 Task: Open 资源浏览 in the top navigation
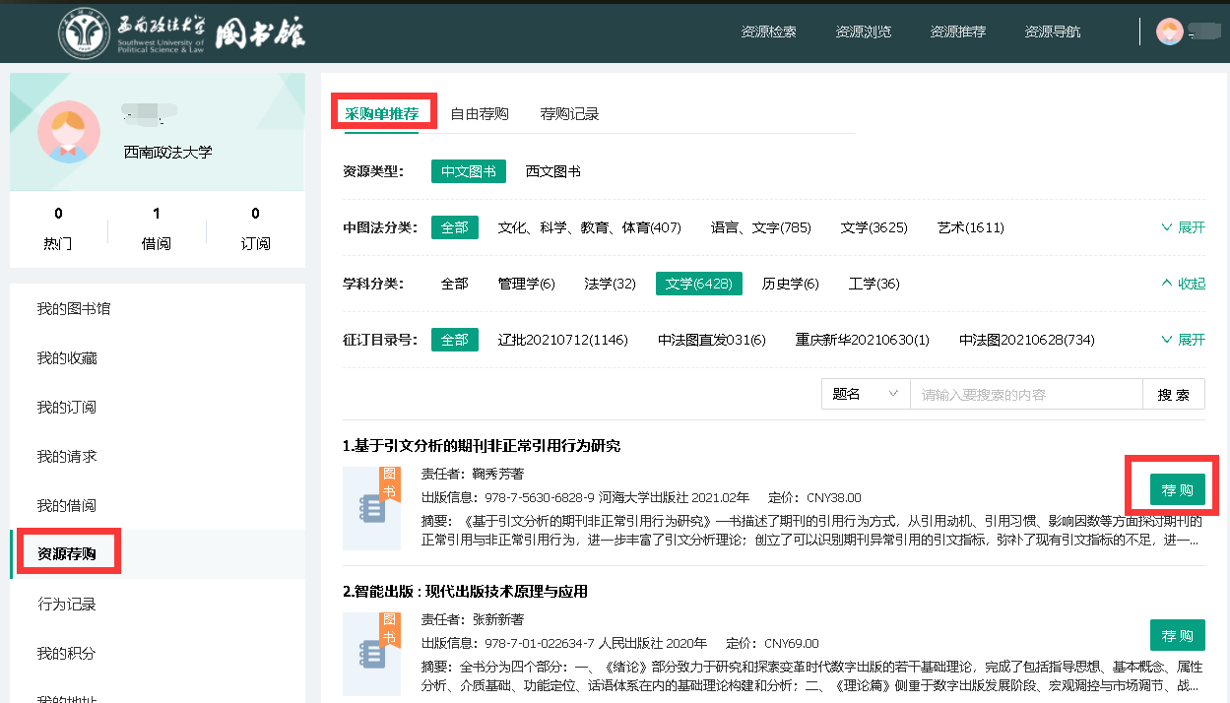tap(864, 32)
